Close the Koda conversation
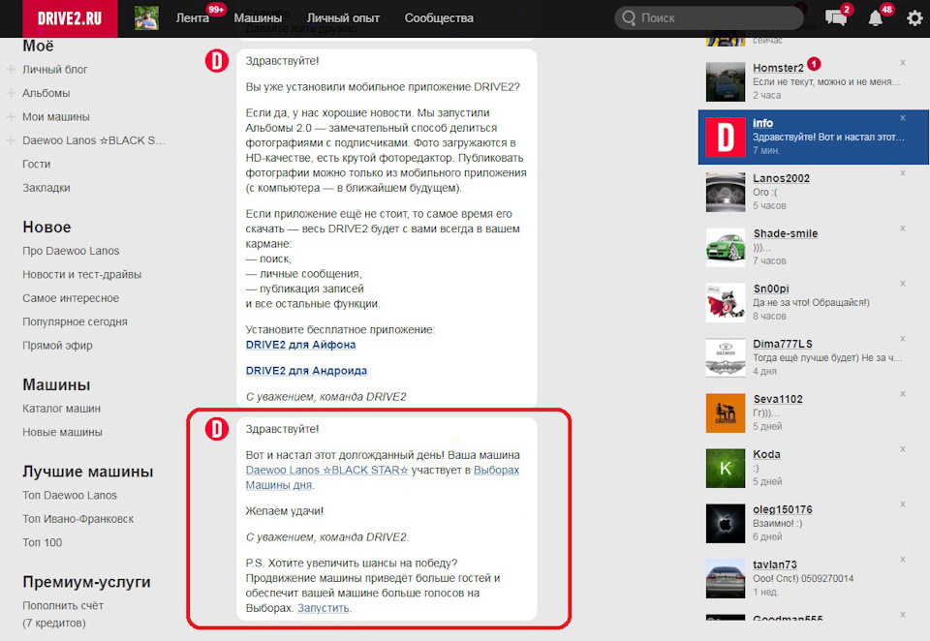 (903, 449)
